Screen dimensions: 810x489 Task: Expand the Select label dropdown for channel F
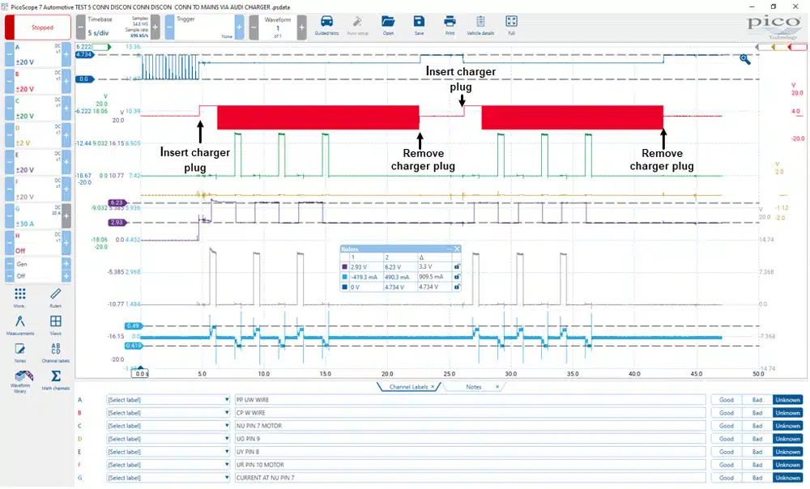tap(168, 465)
